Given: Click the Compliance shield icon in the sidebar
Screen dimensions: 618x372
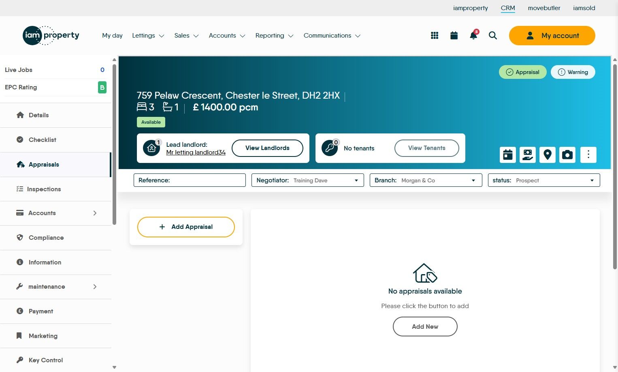Looking at the screenshot, I should click(x=19, y=238).
